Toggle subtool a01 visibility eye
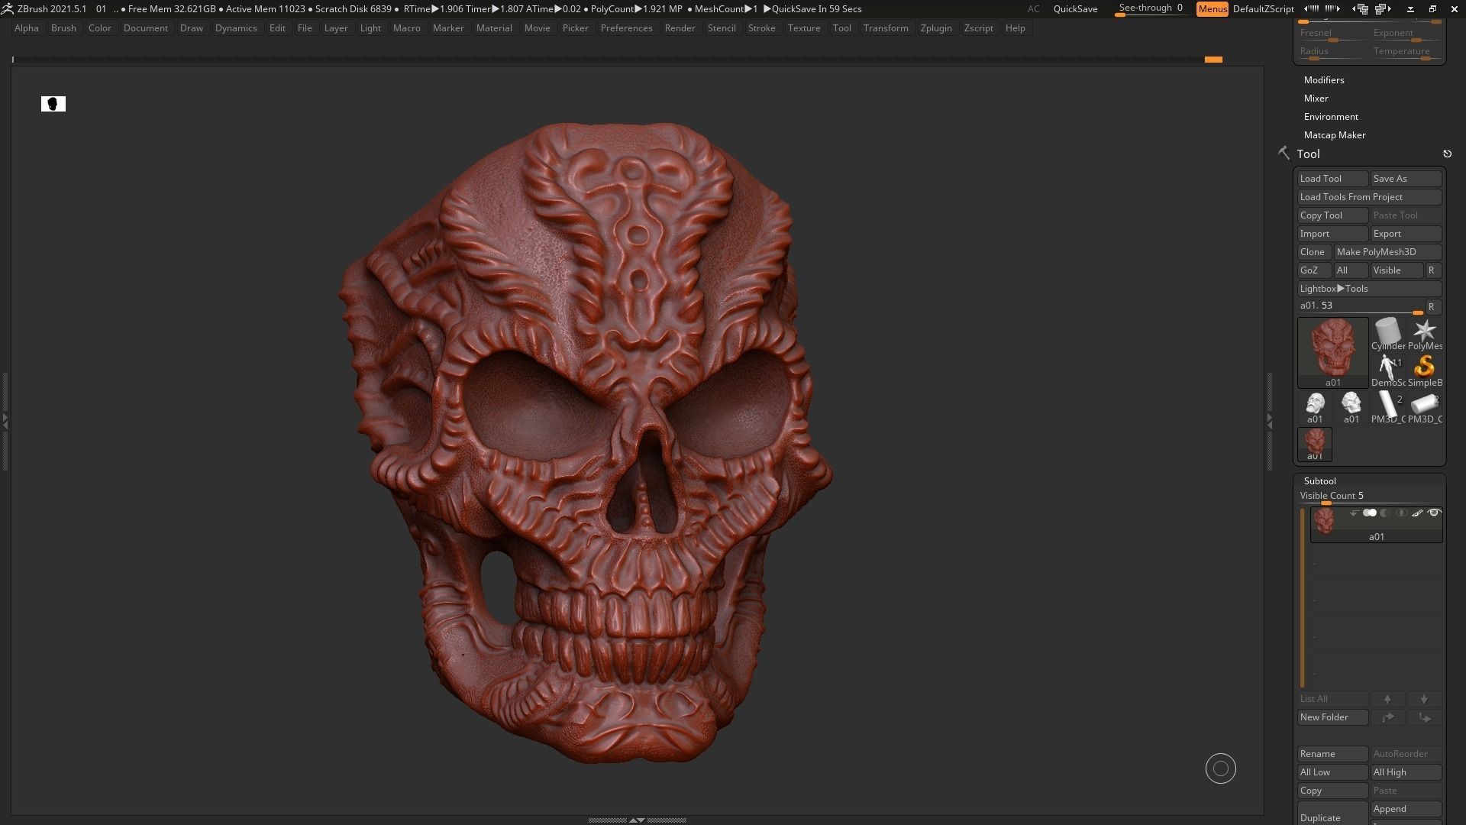1466x825 pixels. click(x=1434, y=513)
